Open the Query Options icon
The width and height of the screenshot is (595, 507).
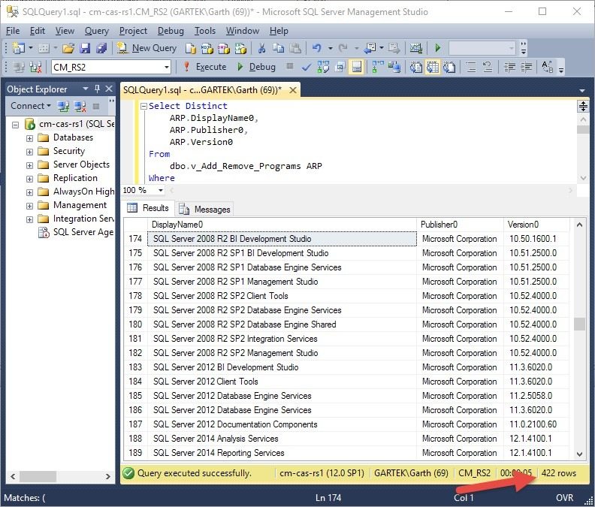pyautogui.click(x=340, y=68)
